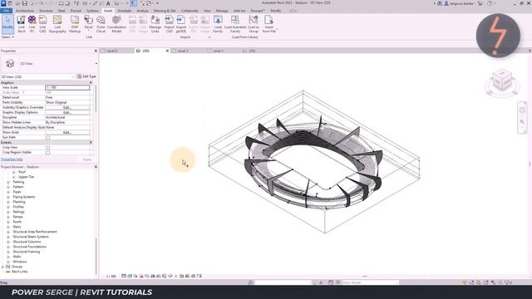Switch to the Annotate ribbon tab

[x=124, y=11]
